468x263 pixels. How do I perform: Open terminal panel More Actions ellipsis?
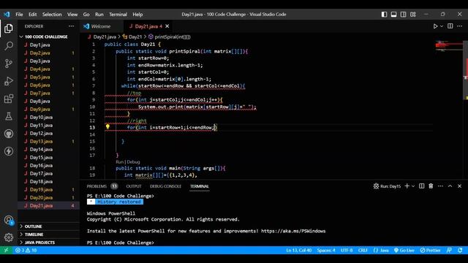440,186
